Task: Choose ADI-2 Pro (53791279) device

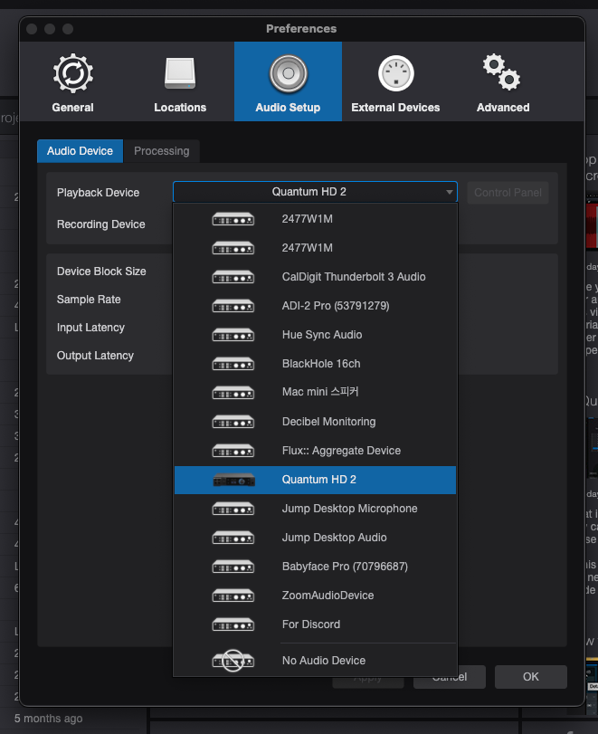Action: (x=315, y=306)
